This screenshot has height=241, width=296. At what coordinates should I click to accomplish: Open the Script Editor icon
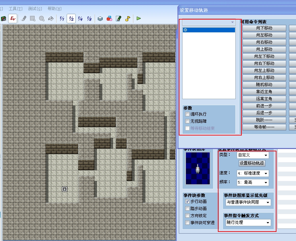point(118,19)
